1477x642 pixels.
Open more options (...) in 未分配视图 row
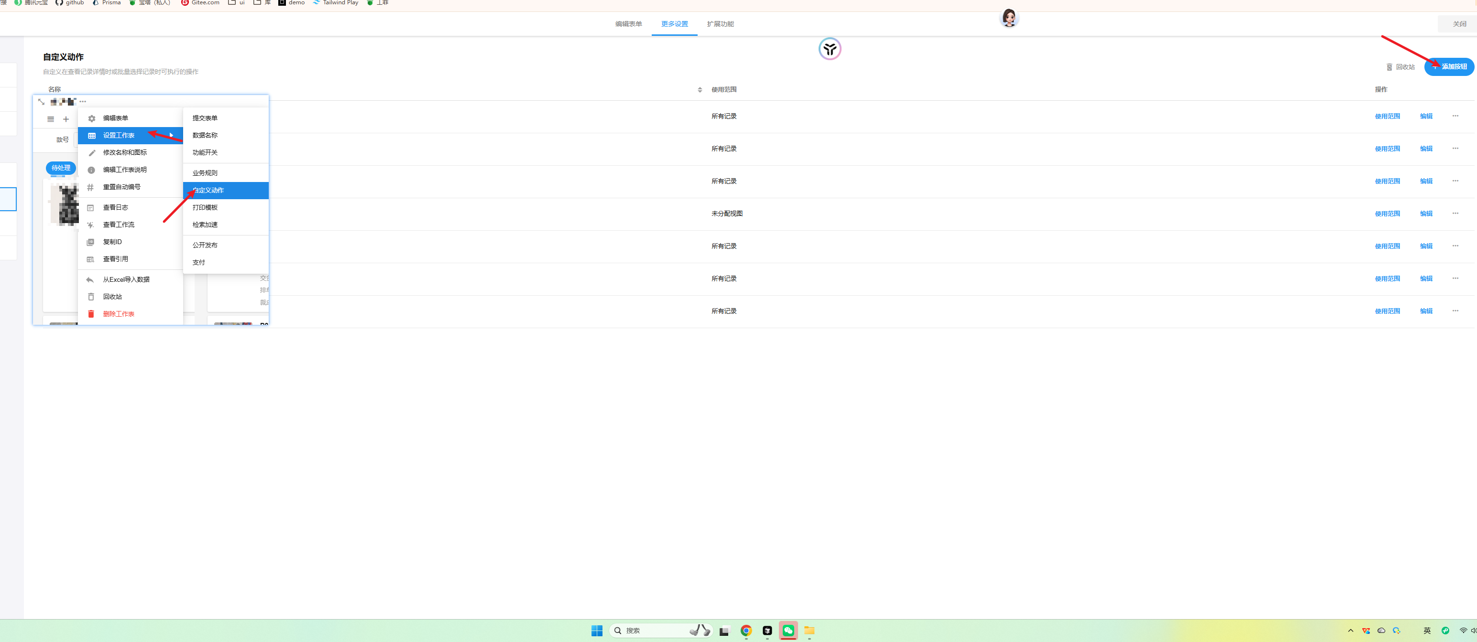[x=1455, y=213]
